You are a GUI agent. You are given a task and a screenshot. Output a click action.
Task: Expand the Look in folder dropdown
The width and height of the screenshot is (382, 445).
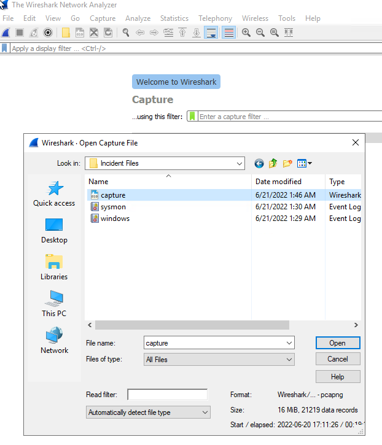click(x=239, y=163)
